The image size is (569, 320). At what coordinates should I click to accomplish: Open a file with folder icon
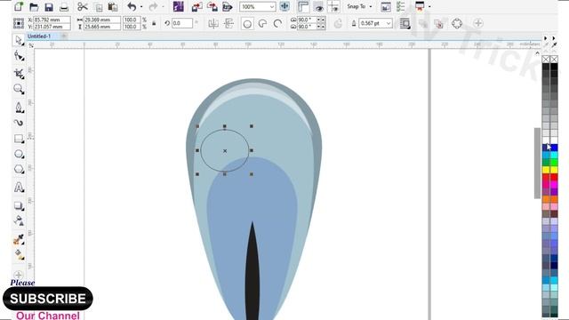(x=34, y=7)
